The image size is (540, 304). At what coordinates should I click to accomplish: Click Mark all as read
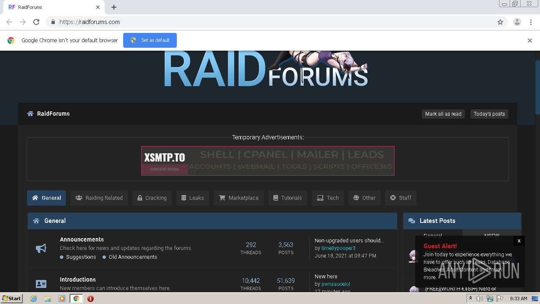point(443,114)
